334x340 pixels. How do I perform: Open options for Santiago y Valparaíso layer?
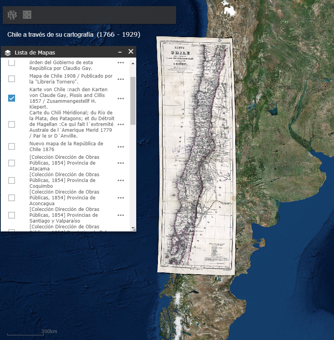point(121,215)
